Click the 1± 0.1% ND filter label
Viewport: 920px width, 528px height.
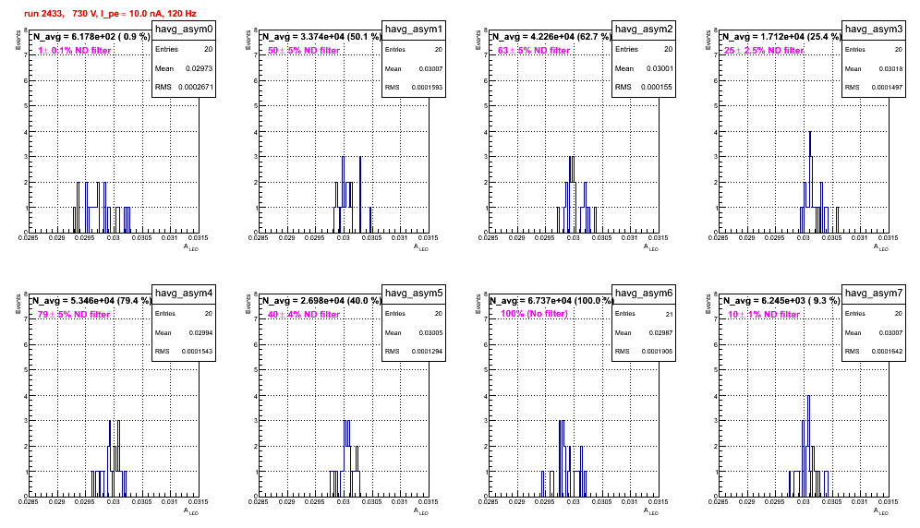pyautogui.click(x=75, y=51)
